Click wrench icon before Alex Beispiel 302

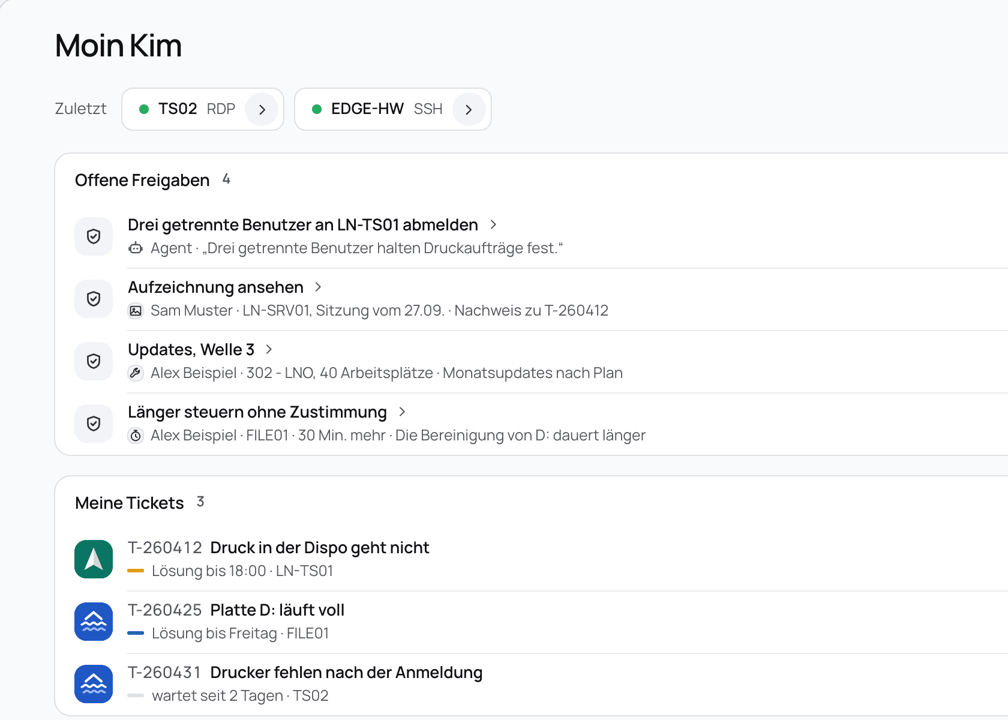[x=136, y=373]
